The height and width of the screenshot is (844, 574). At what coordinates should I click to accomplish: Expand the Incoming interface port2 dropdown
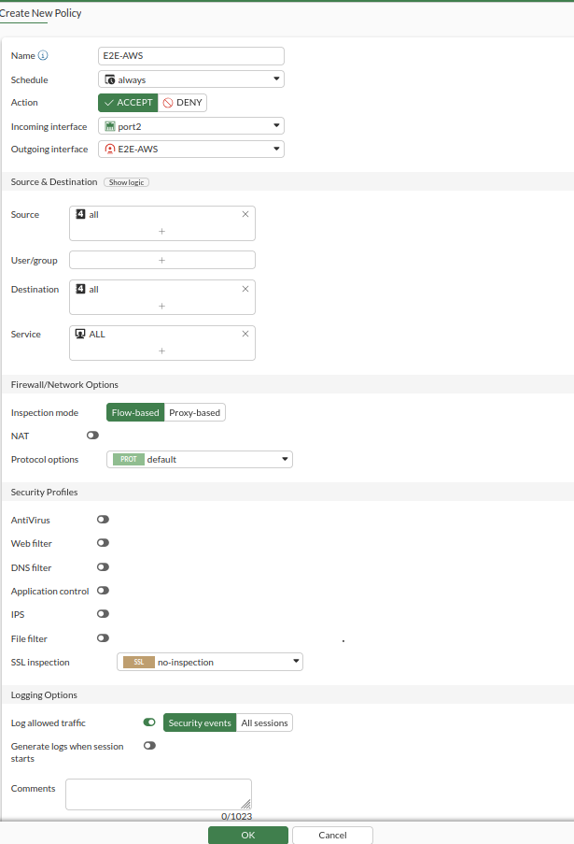191,126
